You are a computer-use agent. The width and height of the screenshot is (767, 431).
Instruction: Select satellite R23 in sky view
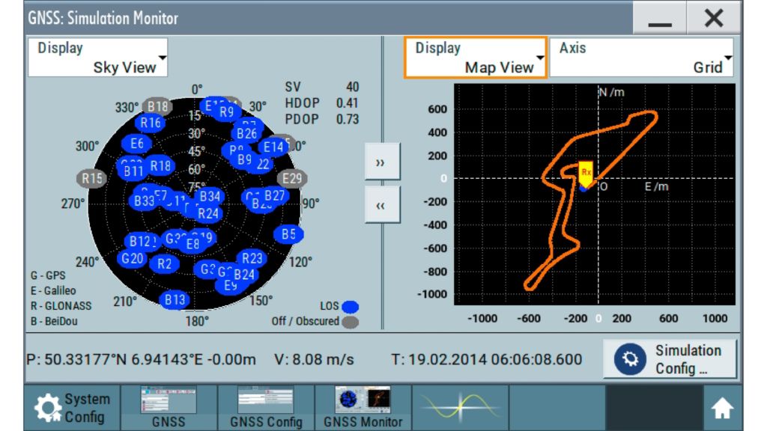(x=253, y=258)
